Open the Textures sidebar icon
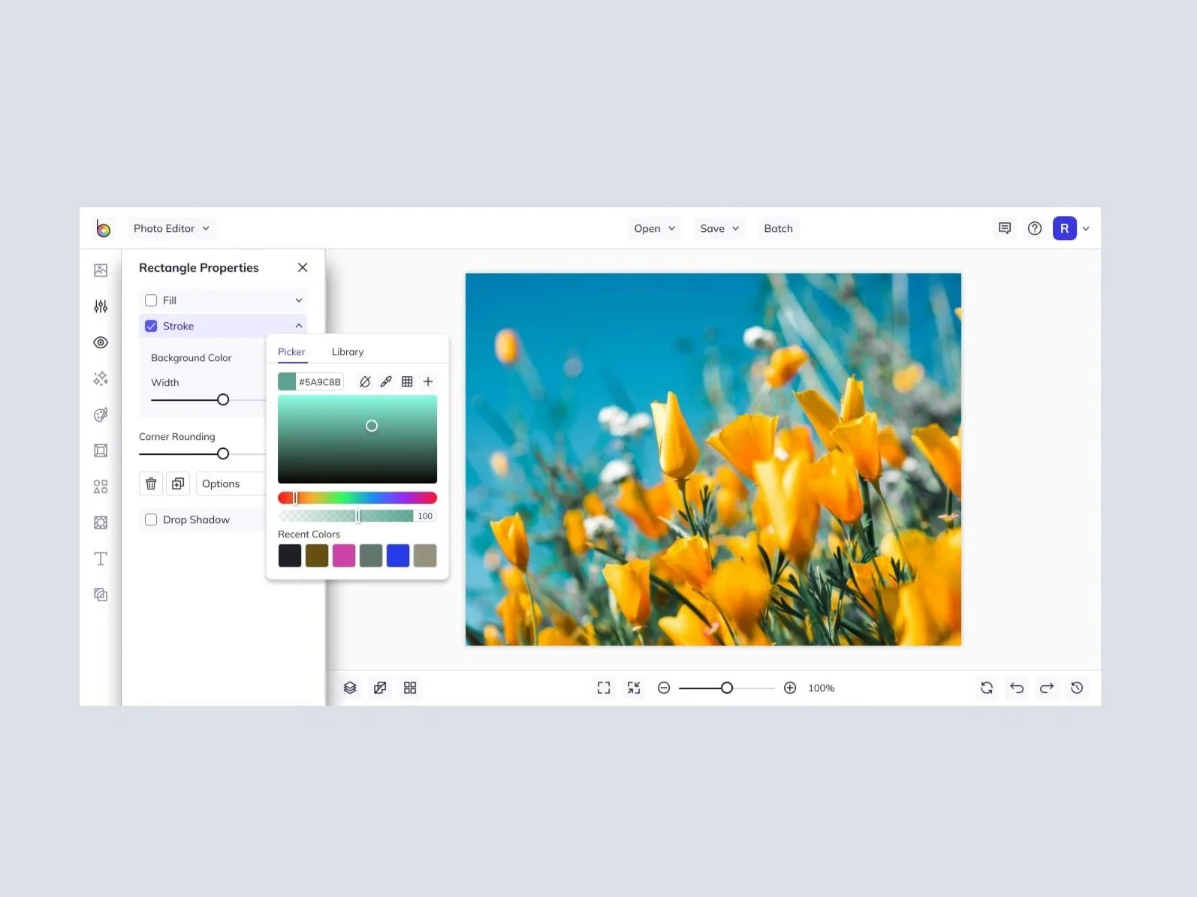 101,594
